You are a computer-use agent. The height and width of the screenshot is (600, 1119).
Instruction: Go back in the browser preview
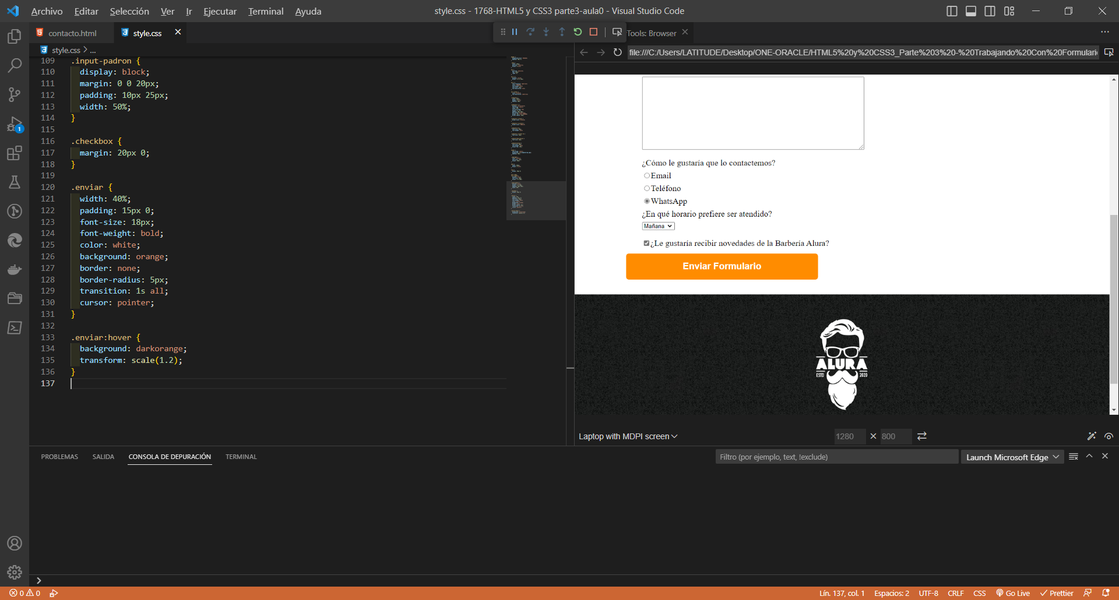click(x=584, y=52)
